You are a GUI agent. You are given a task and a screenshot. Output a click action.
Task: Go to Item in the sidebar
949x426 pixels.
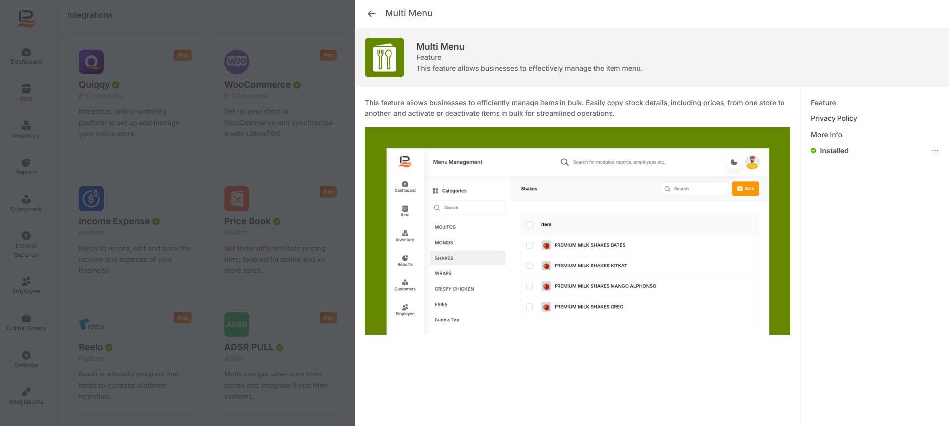click(26, 93)
